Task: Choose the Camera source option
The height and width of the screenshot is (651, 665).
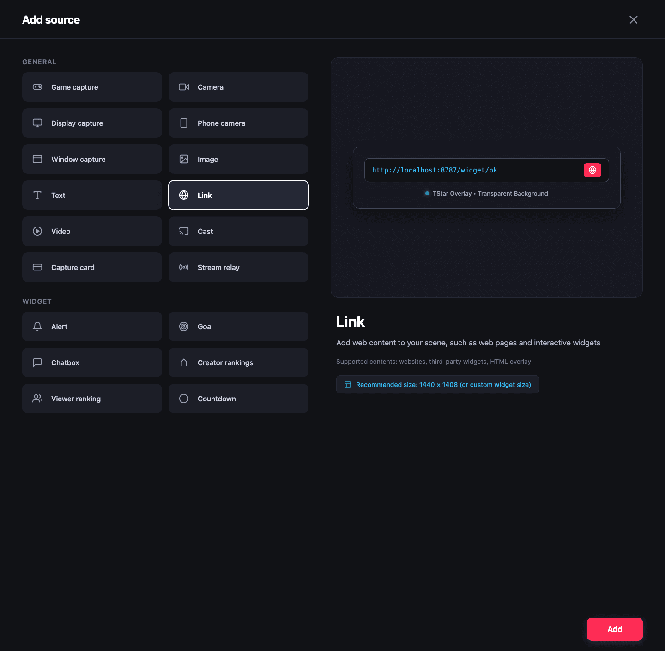Action: (x=238, y=87)
